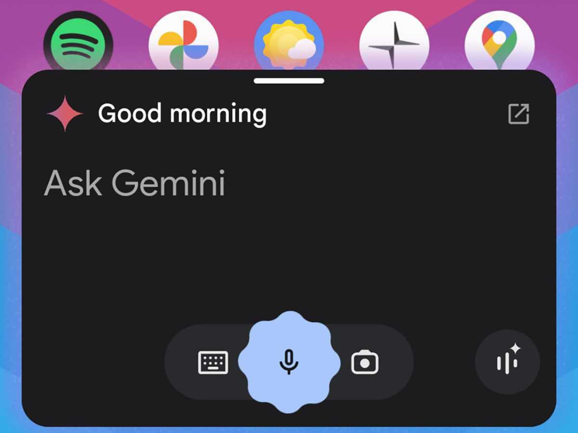The image size is (578, 433).
Task: Tap the Gemini sparkle logo
Action: (x=65, y=114)
